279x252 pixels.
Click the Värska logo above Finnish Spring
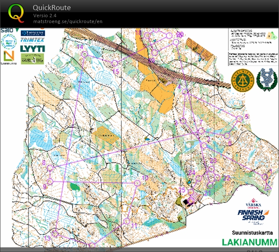click(x=253, y=202)
